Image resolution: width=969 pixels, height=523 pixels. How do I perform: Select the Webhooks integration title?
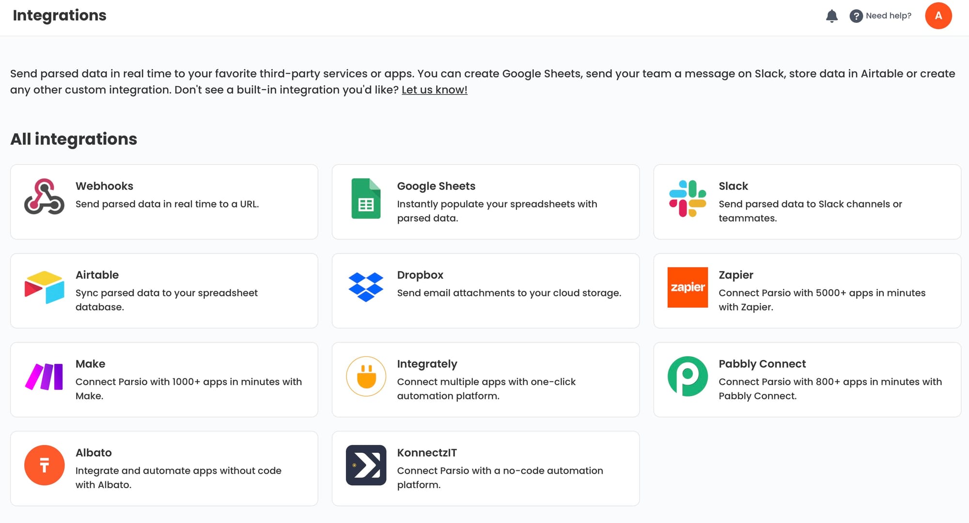pyautogui.click(x=104, y=186)
